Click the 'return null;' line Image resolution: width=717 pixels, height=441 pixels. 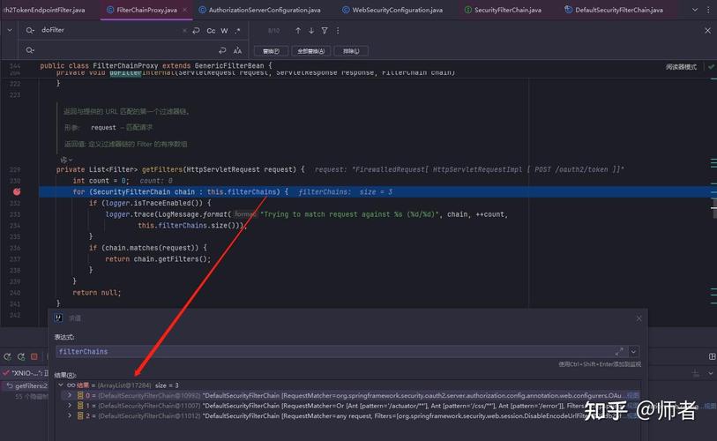pos(97,292)
